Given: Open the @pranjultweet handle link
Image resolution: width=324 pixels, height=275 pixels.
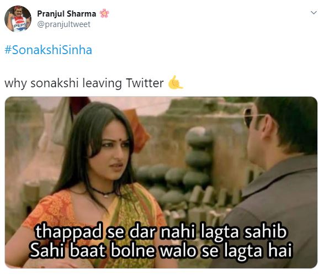Looking at the screenshot, I should coord(63,24).
